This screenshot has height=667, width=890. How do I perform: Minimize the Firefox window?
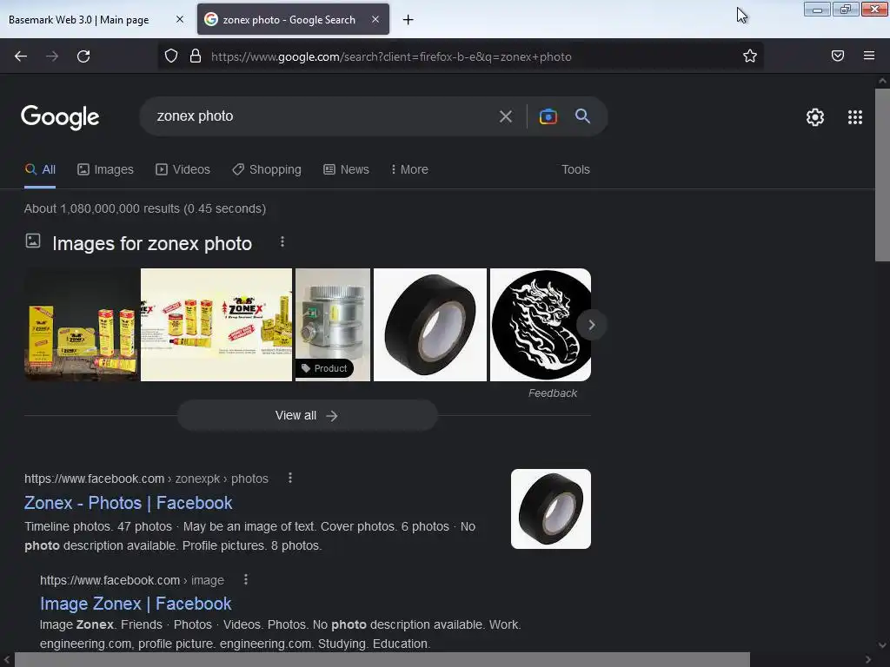point(817,10)
